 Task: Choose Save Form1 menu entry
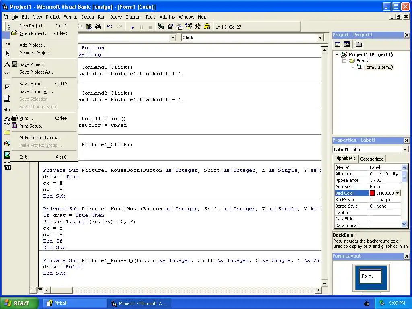(44, 84)
